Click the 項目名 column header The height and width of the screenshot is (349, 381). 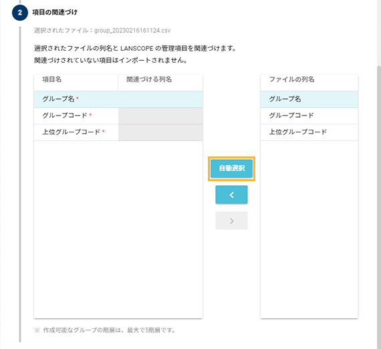(x=76, y=83)
